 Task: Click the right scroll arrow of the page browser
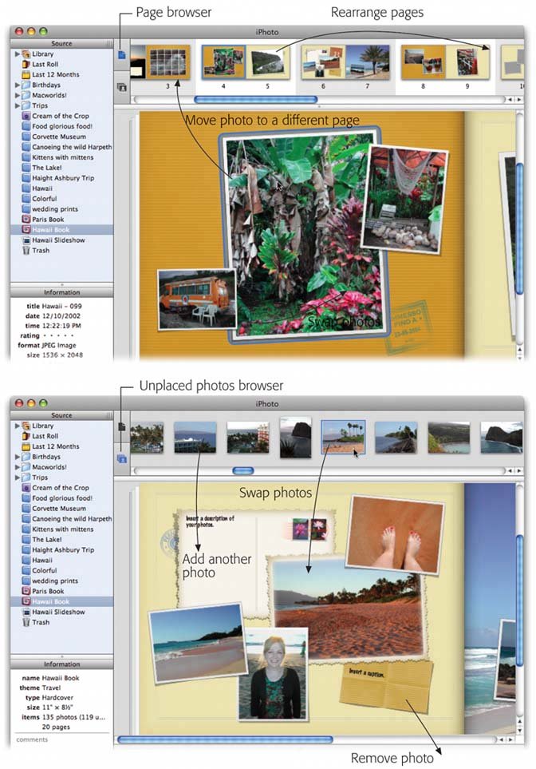tap(519, 100)
